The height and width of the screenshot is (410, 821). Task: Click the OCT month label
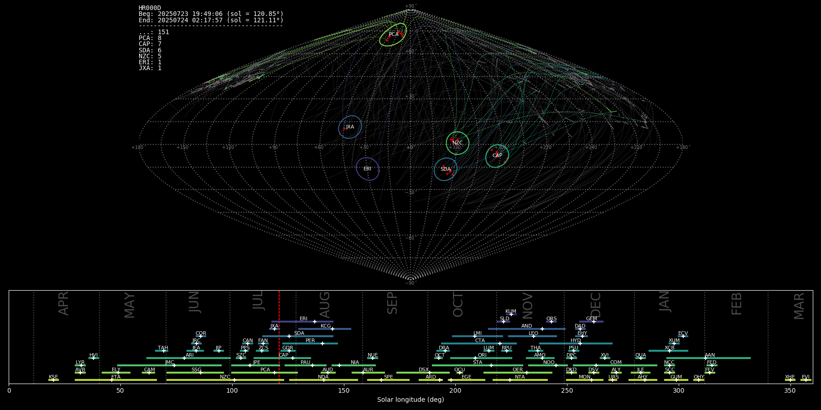click(458, 304)
